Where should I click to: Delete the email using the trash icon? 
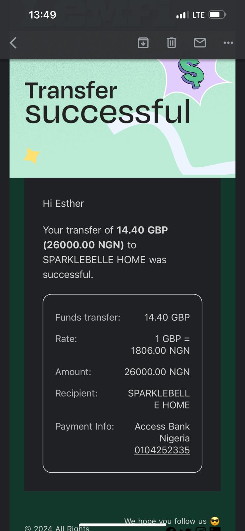tap(171, 43)
